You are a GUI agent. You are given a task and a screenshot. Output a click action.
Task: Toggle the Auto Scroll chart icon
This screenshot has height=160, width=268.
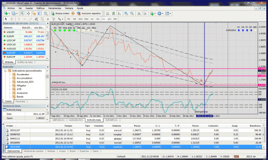coord(139,13)
